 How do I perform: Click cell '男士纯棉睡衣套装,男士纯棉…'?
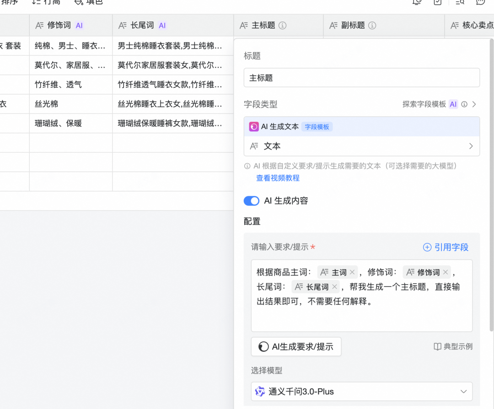pyautogui.click(x=173, y=46)
